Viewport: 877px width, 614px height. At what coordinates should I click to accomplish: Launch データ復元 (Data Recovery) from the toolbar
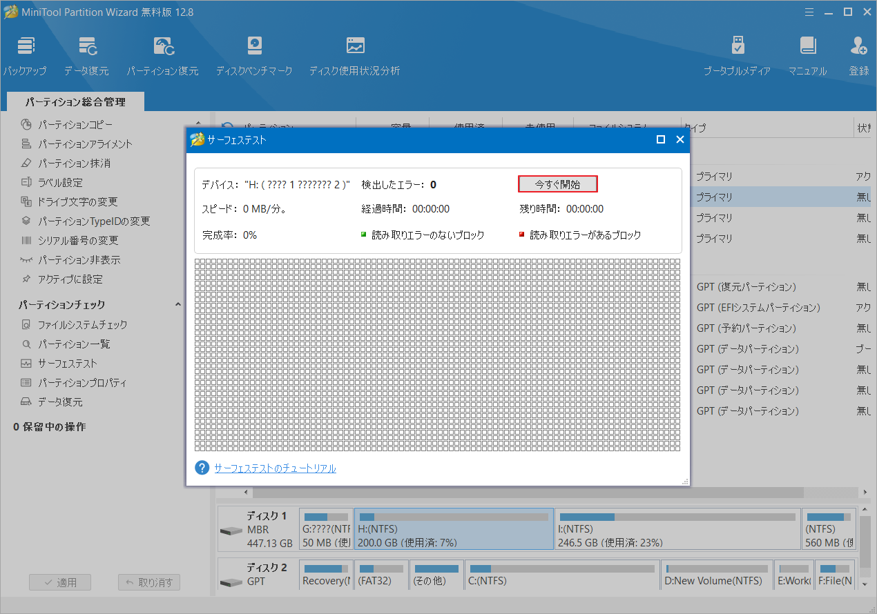[x=87, y=55]
